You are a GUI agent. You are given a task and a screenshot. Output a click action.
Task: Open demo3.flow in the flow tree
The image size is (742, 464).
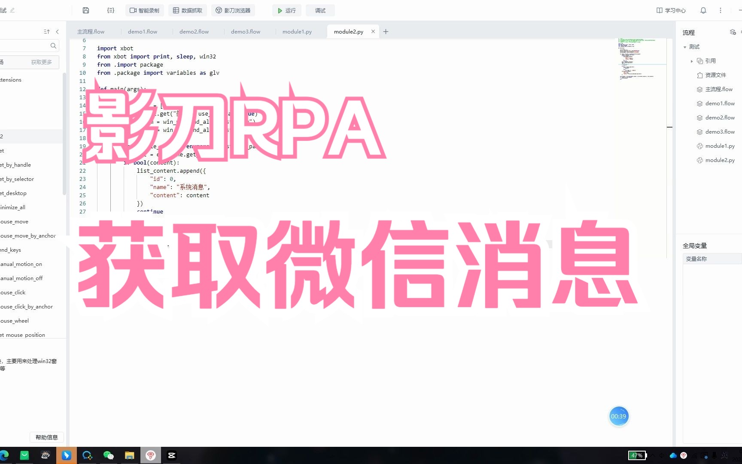(x=715, y=131)
